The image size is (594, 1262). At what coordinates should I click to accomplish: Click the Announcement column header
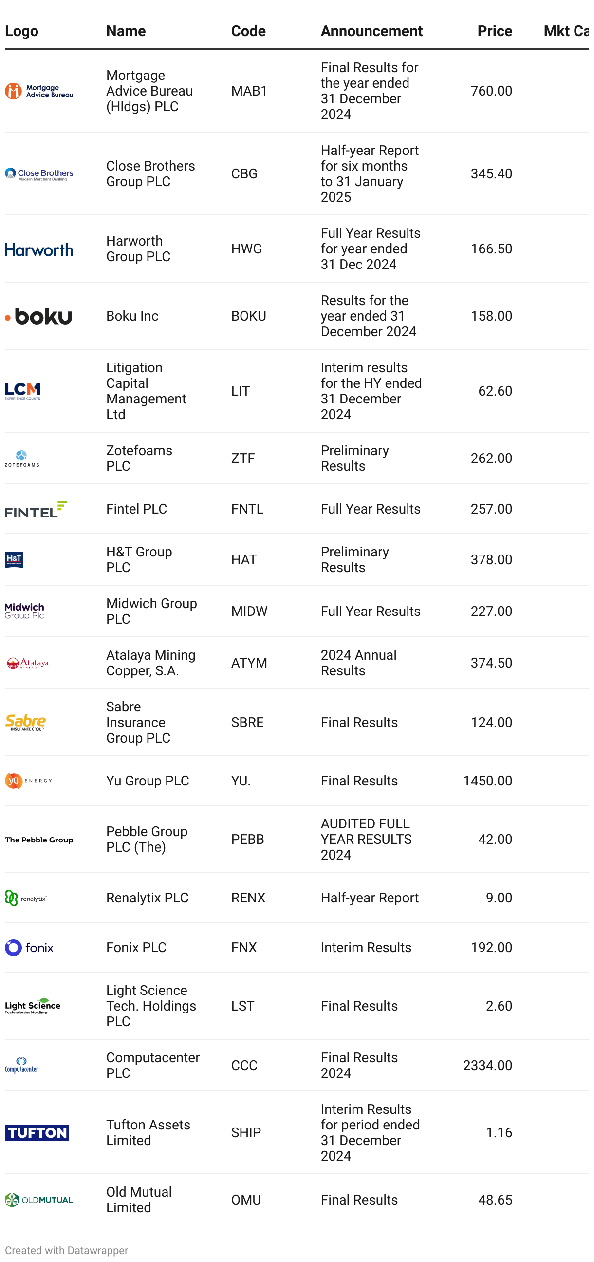click(371, 31)
